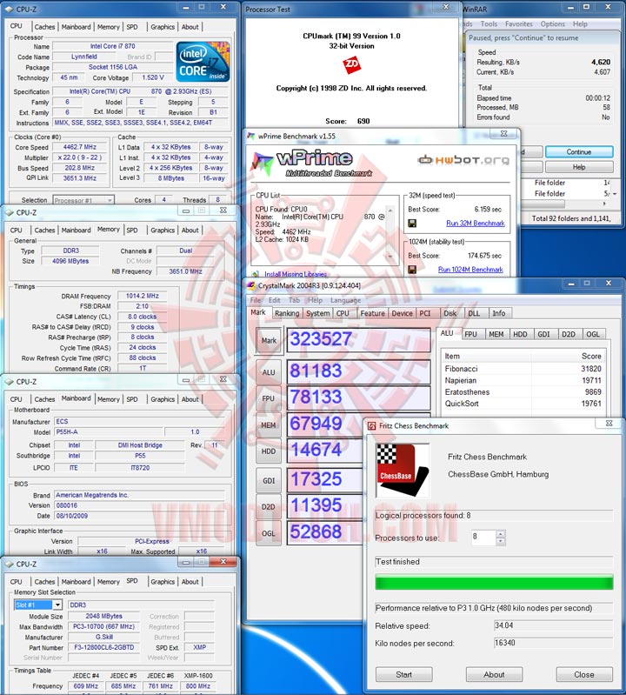The height and width of the screenshot is (695, 626).
Task: Open the Options menu in WinRAR
Action: click(552, 24)
